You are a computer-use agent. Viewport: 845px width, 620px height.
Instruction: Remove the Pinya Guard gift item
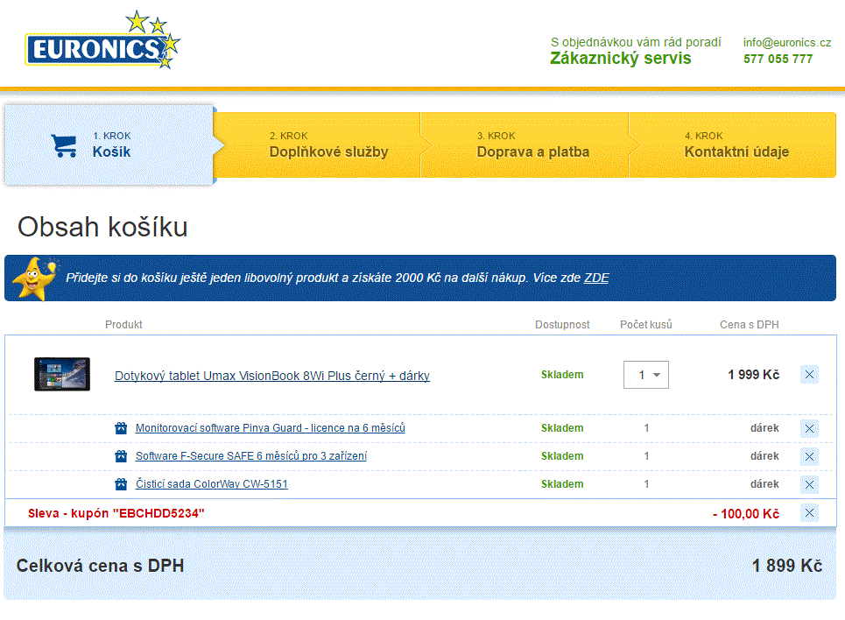[x=809, y=428]
